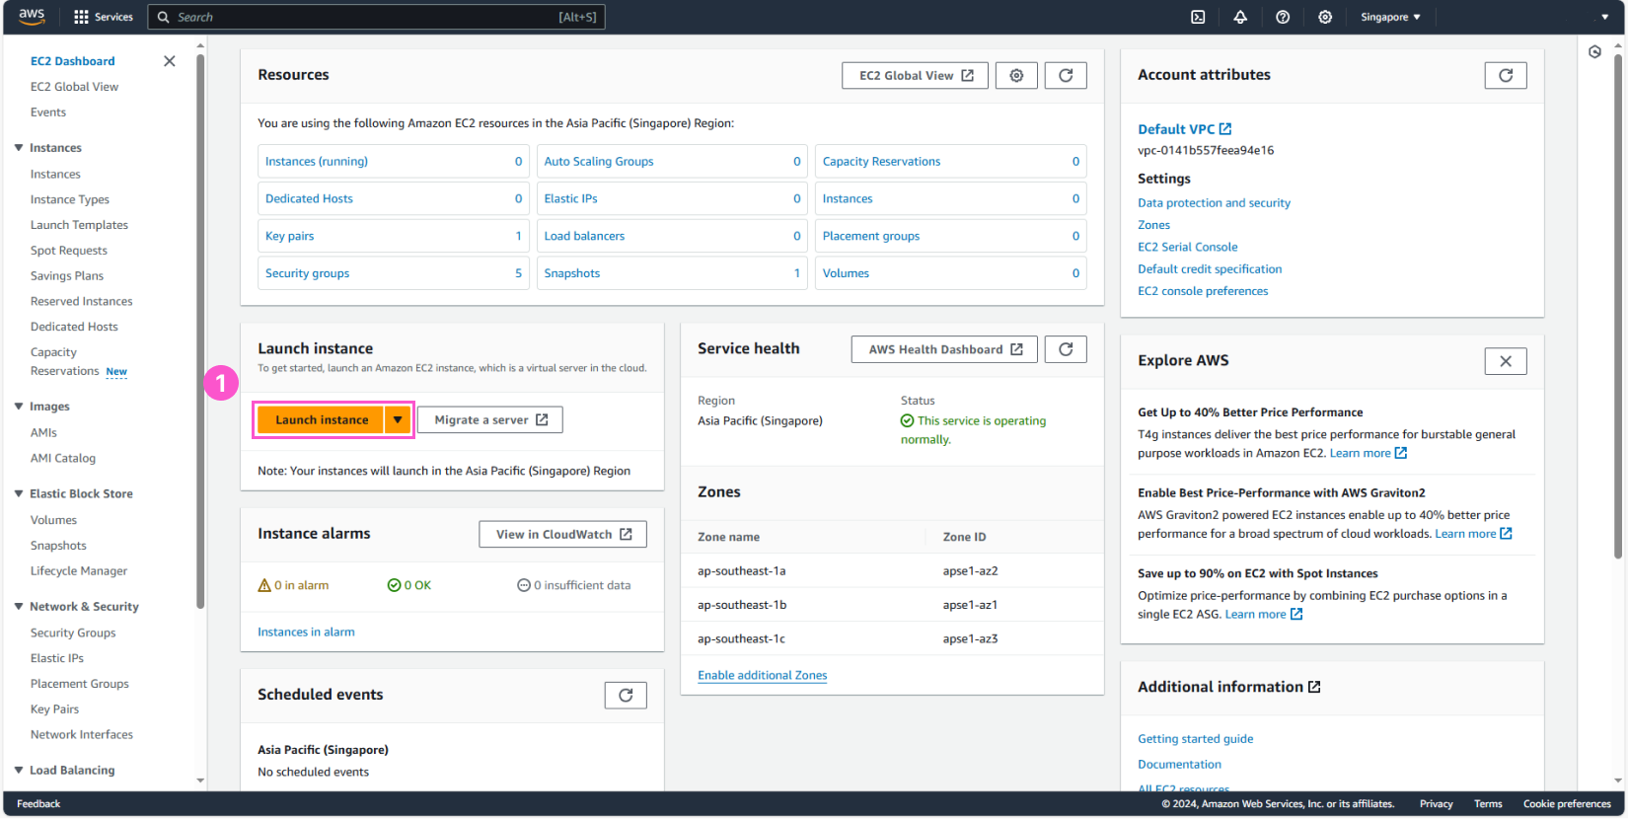The width and height of the screenshot is (1628, 819).
Task: Collapse the Images sidebar section
Action: [19, 407]
